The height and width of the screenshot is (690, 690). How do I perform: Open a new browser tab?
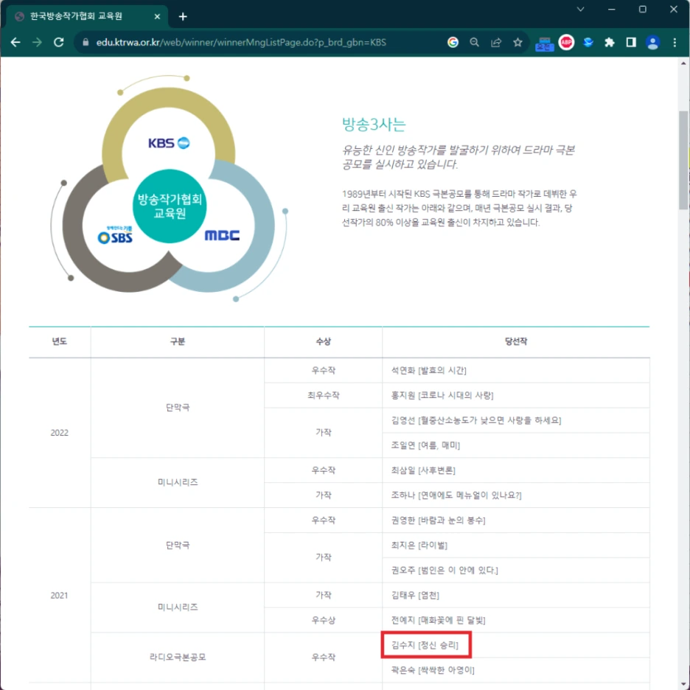click(183, 17)
